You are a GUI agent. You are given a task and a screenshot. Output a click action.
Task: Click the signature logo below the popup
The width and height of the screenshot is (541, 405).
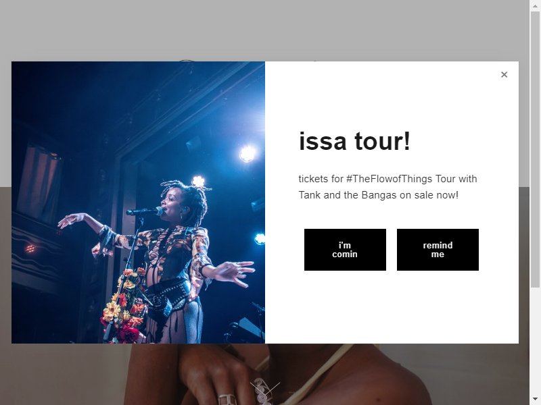(x=264, y=393)
